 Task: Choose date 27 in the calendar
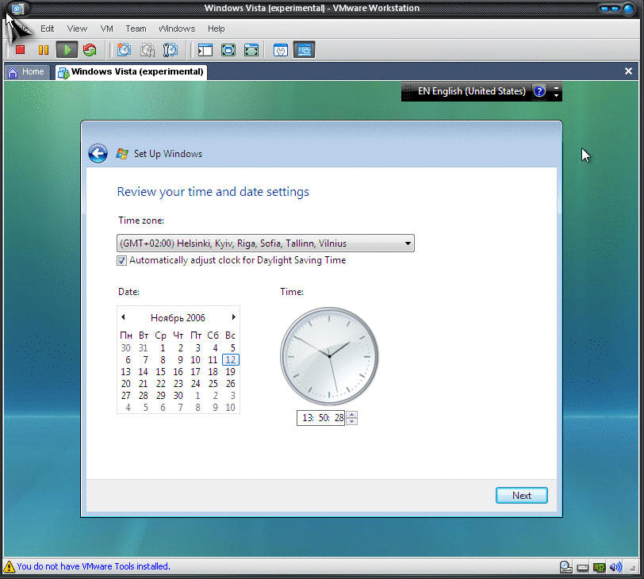(x=125, y=396)
